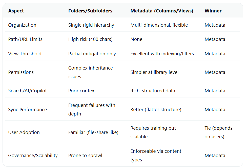Select the "View Threshold" row label

[x=25, y=54]
